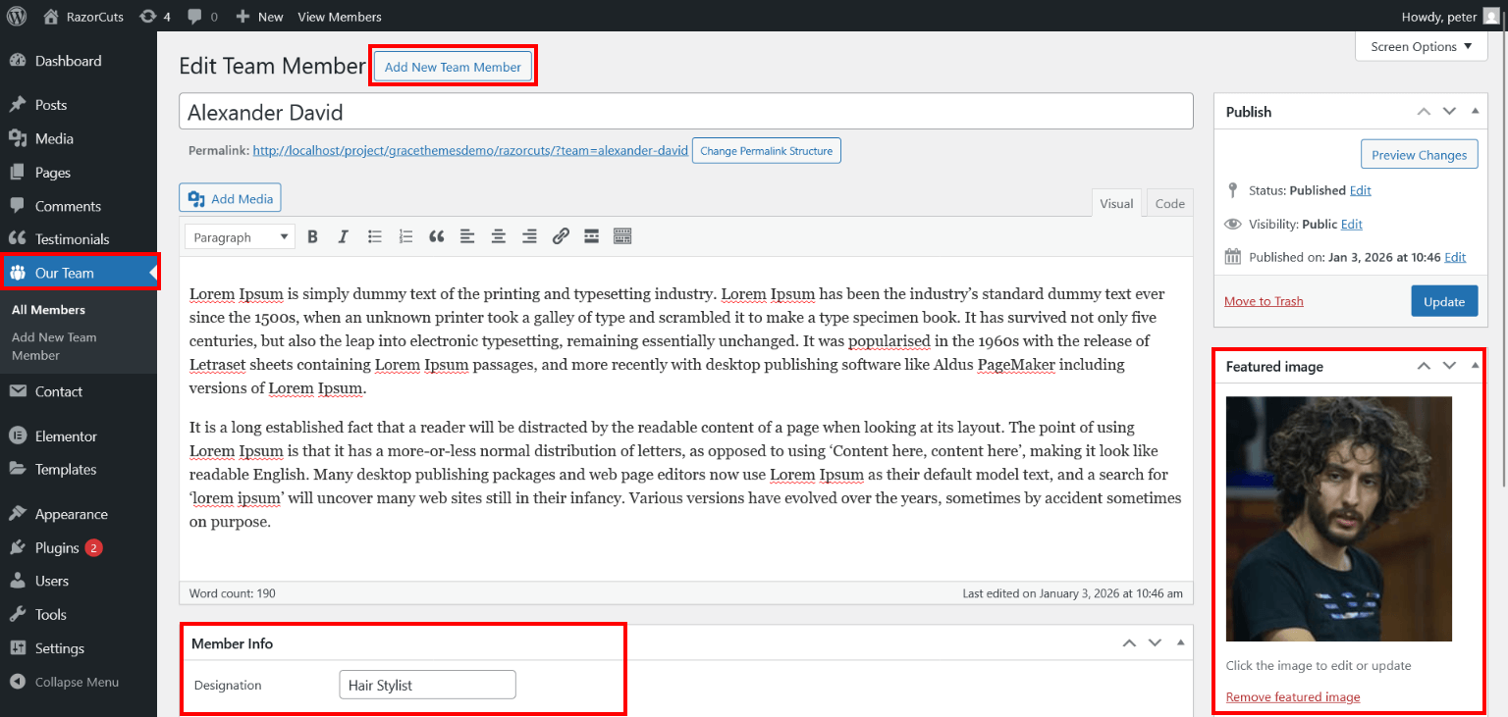Open the Paragraph format dropdown
1508x717 pixels.
pos(240,237)
